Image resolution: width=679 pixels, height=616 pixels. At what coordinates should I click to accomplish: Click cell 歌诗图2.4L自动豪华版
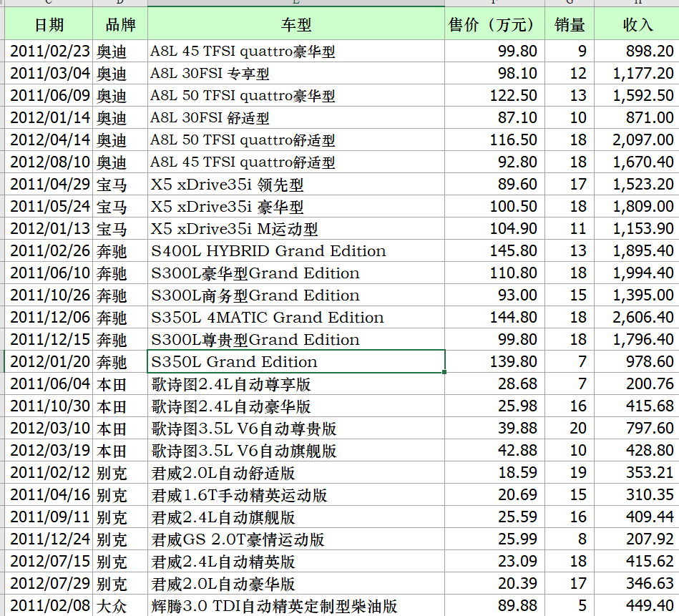[295, 406]
